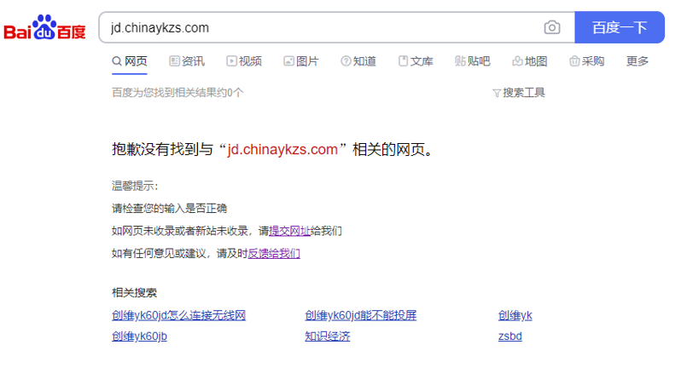This screenshot has height=385, width=681.
Task: Click the 百度为您找到相关结果约0个 text
Action: click(178, 93)
